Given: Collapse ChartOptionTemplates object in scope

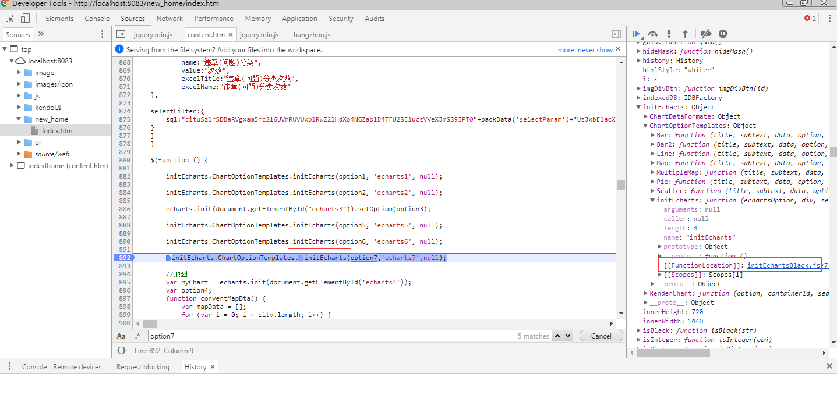Looking at the screenshot, I should pyautogui.click(x=645, y=126).
